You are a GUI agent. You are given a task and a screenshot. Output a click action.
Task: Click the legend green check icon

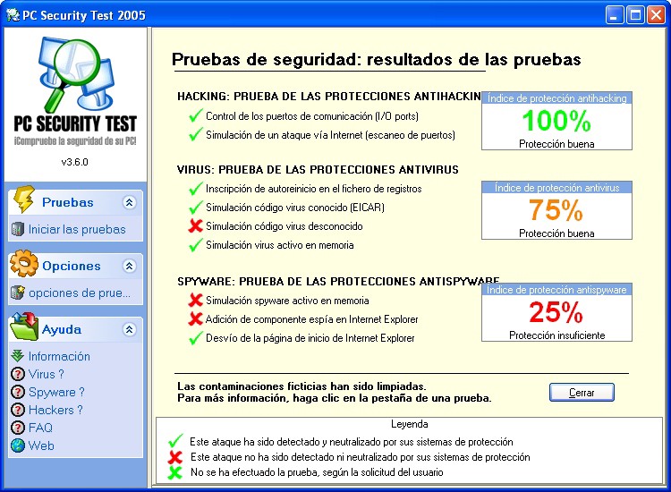(175, 440)
